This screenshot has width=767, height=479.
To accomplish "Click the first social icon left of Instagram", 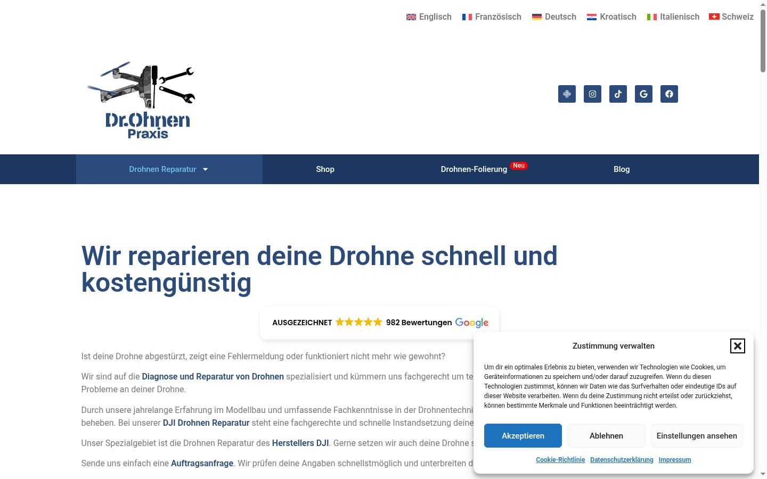I will (x=567, y=94).
